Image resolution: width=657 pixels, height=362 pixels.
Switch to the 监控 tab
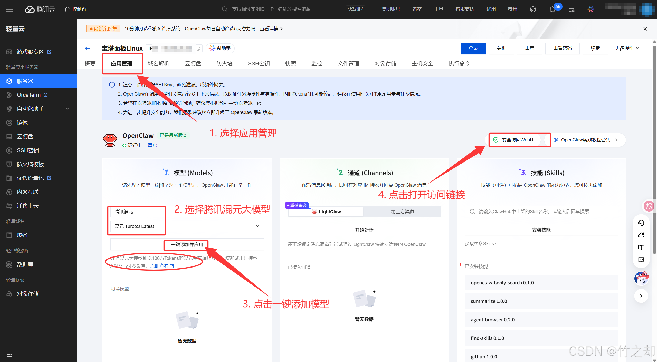317,63
